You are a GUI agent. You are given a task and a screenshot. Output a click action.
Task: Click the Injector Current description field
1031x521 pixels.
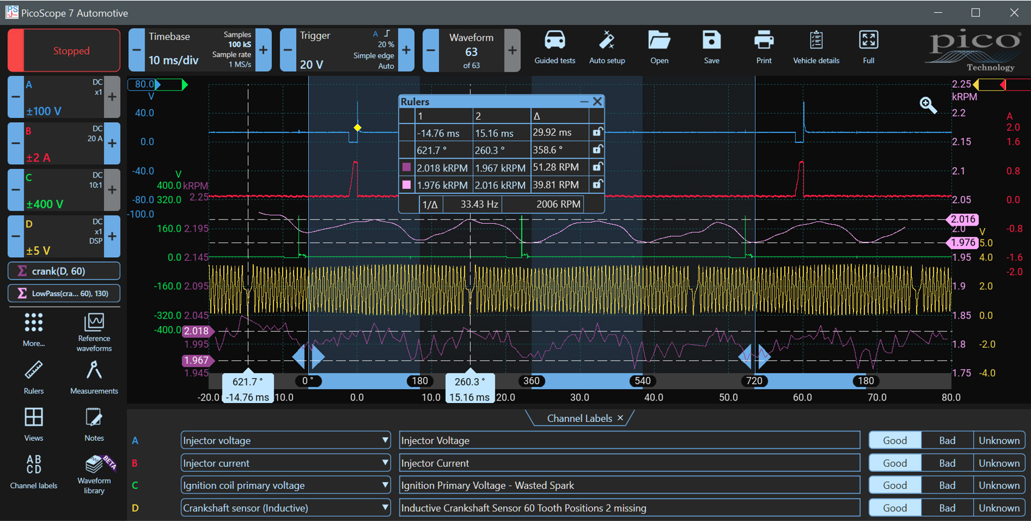coord(629,463)
